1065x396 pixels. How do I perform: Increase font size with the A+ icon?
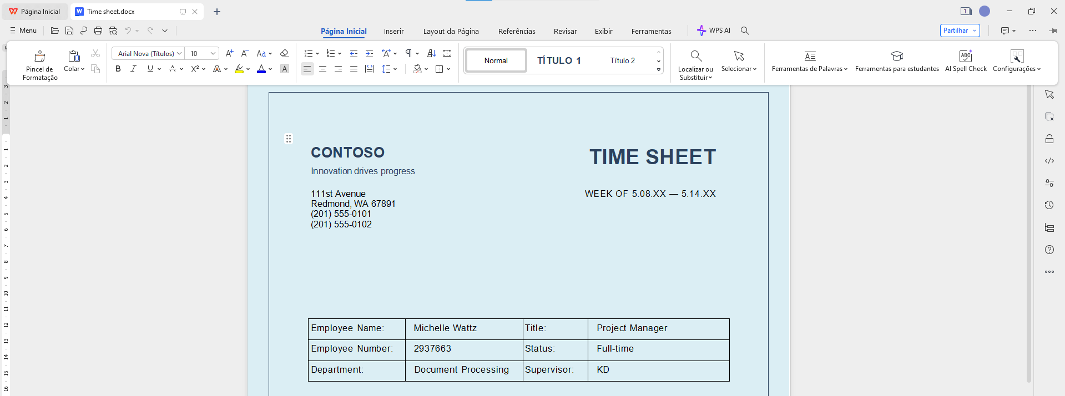click(229, 53)
